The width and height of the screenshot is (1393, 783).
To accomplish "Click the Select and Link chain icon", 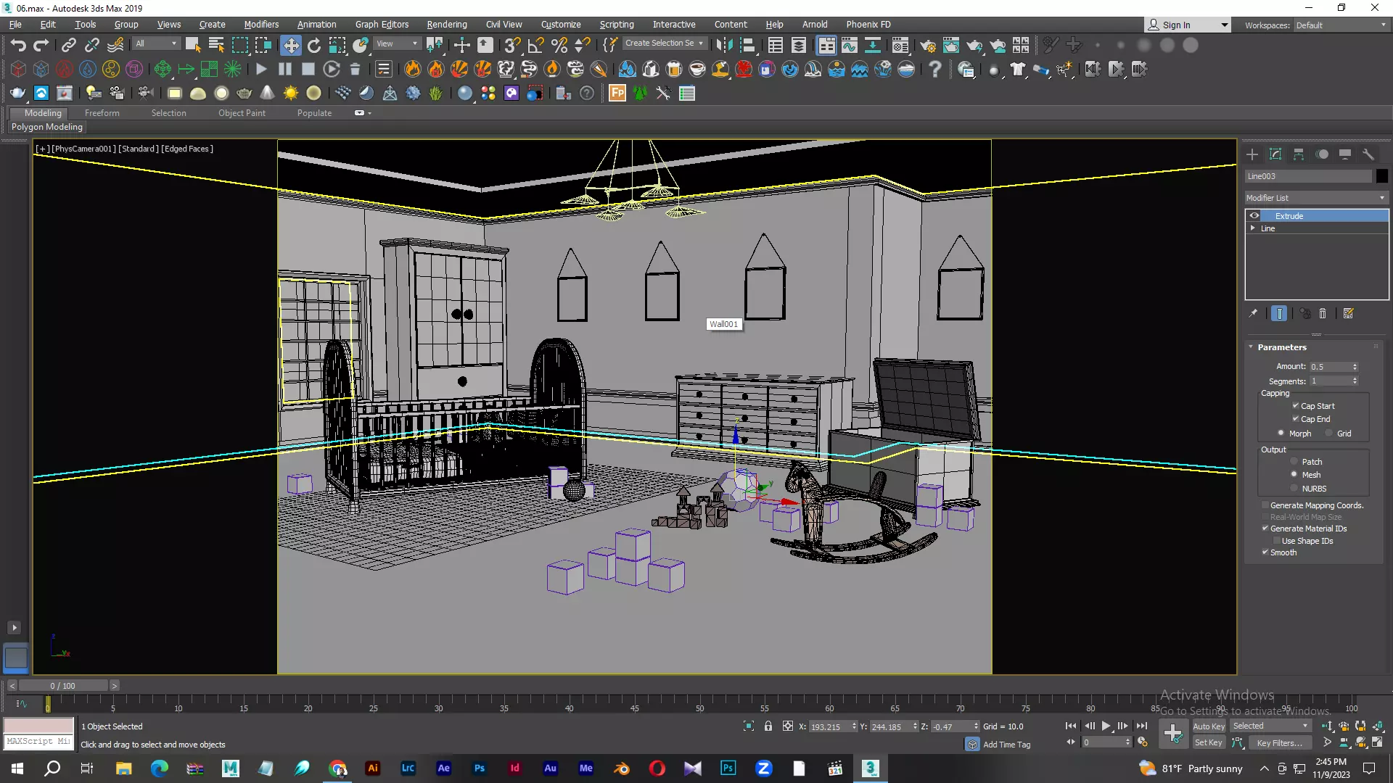I will (x=68, y=45).
